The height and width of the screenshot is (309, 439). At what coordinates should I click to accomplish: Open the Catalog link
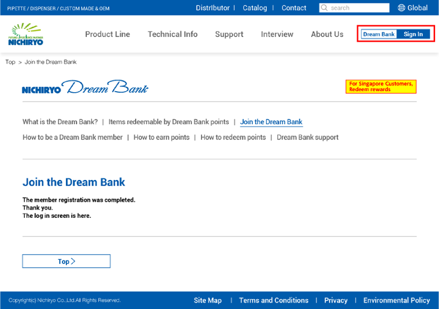[255, 8]
